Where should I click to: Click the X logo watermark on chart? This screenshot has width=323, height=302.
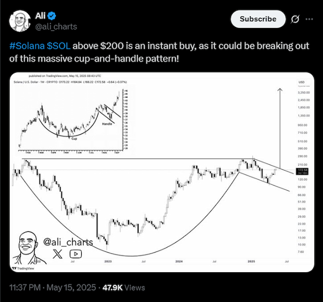pos(57,254)
